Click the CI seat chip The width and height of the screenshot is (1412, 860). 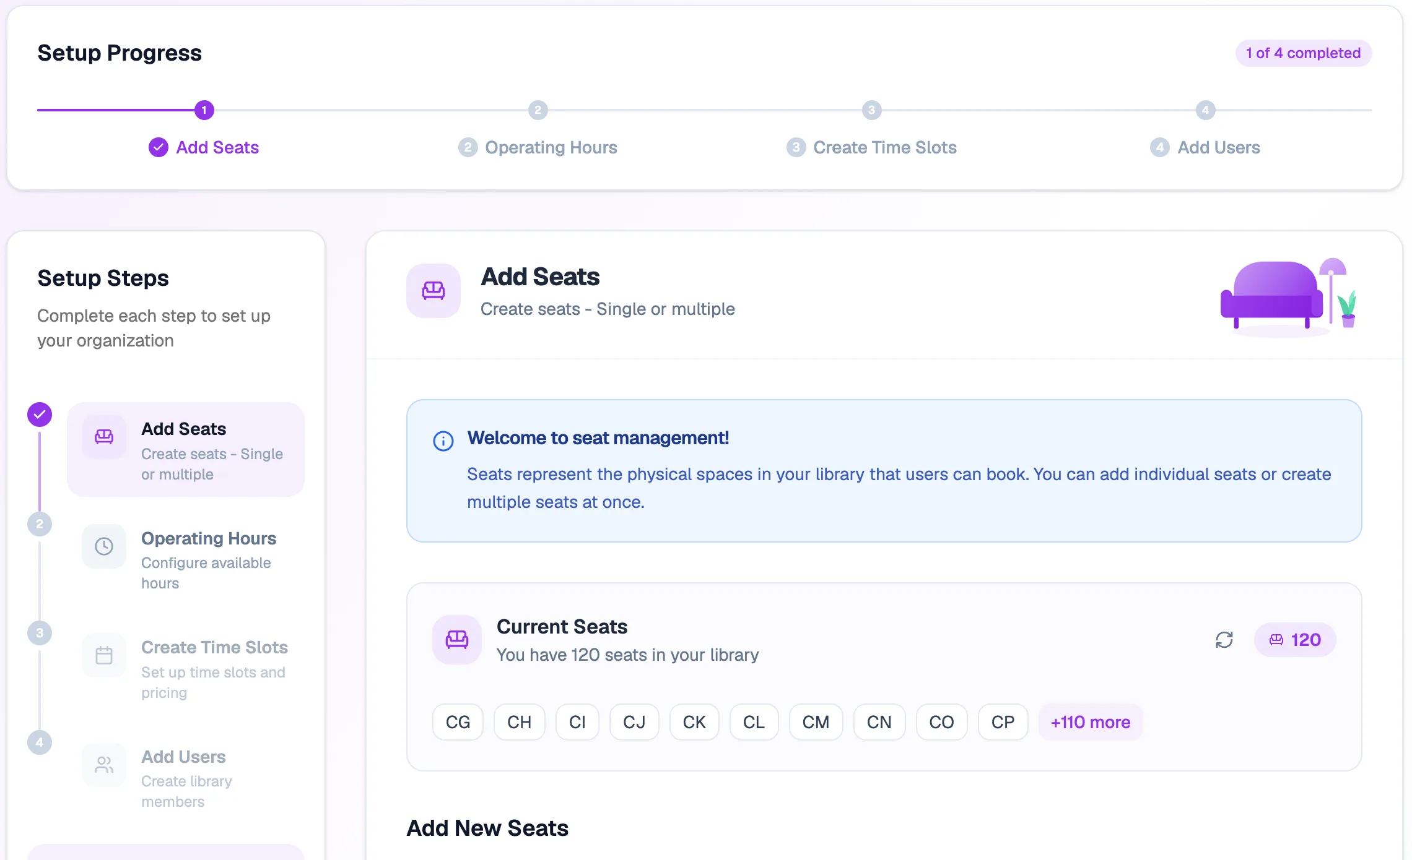(577, 722)
